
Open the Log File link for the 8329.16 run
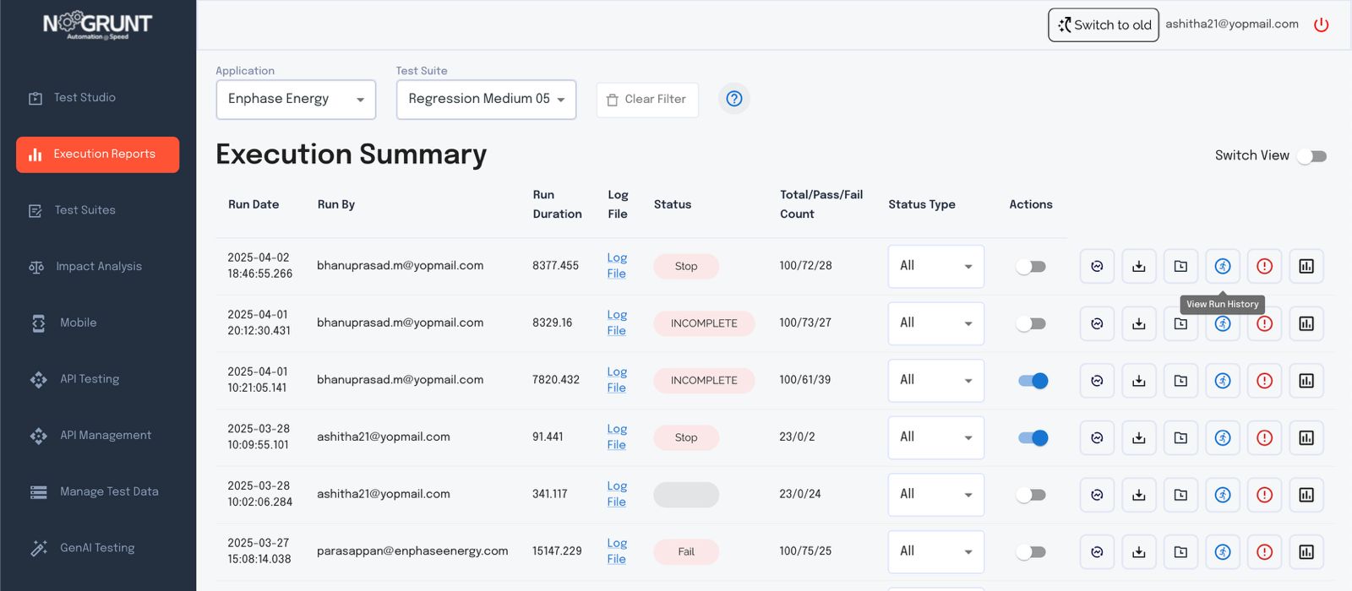(x=617, y=323)
